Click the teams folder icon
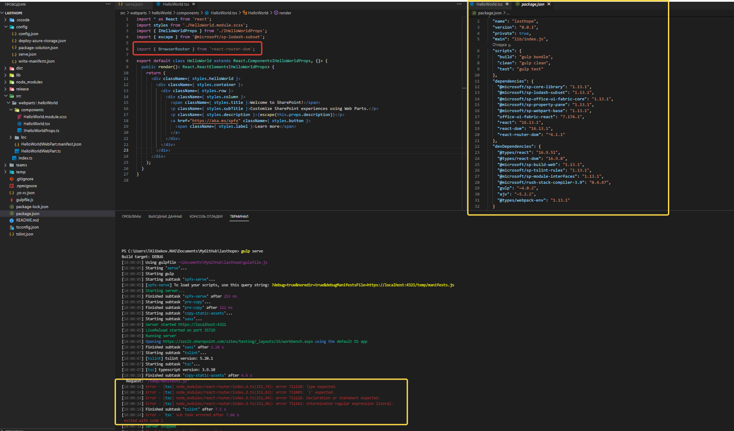The width and height of the screenshot is (734, 431). click(x=12, y=165)
